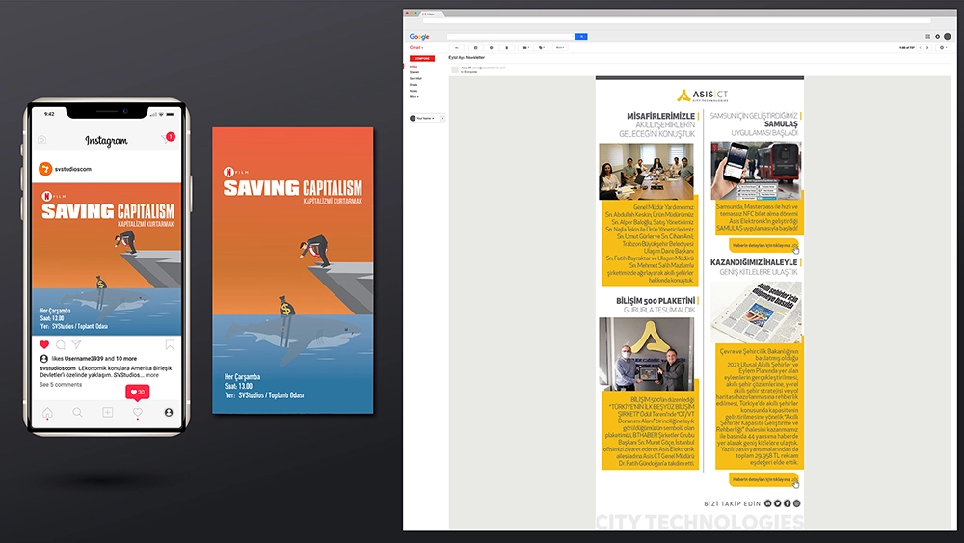The image size is (964, 543).
Task: Tap the Instagram camera icon
Action: 42,140
